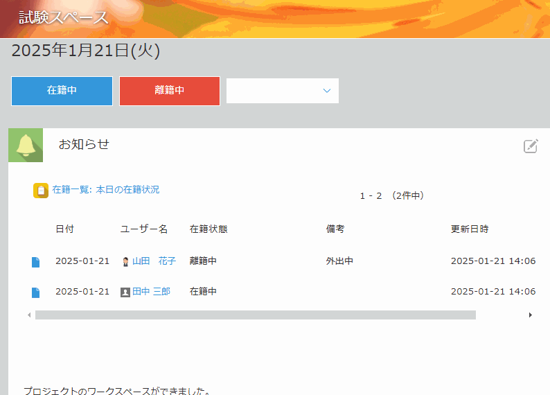The width and height of the screenshot is (550, 395).
Task: Open the 山田 花子 user profile link
Action: (154, 261)
